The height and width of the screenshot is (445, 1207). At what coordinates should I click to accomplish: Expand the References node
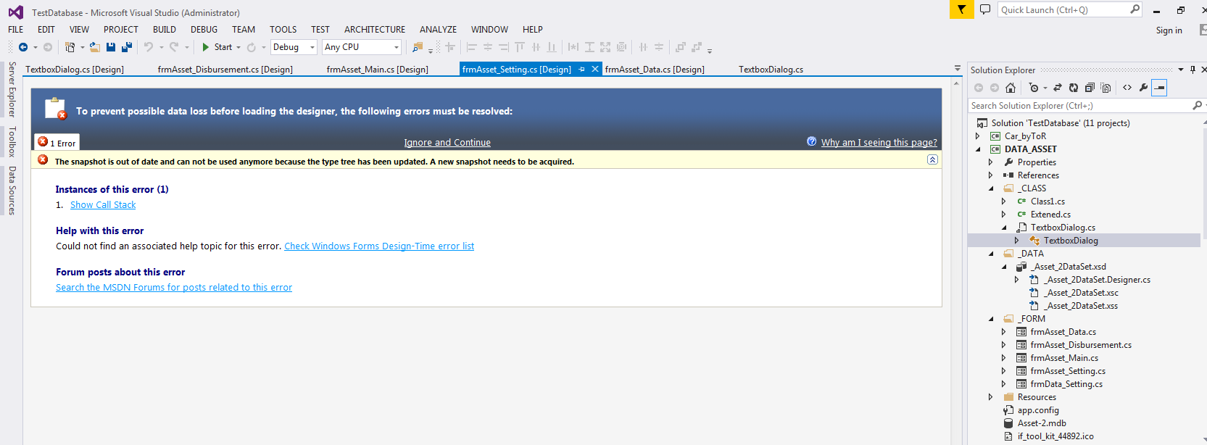990,175
